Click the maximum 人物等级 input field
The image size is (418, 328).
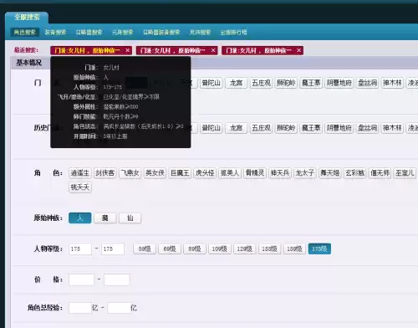point(113,249)
